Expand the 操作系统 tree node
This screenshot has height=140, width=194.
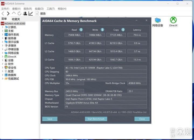click(2, 35)
